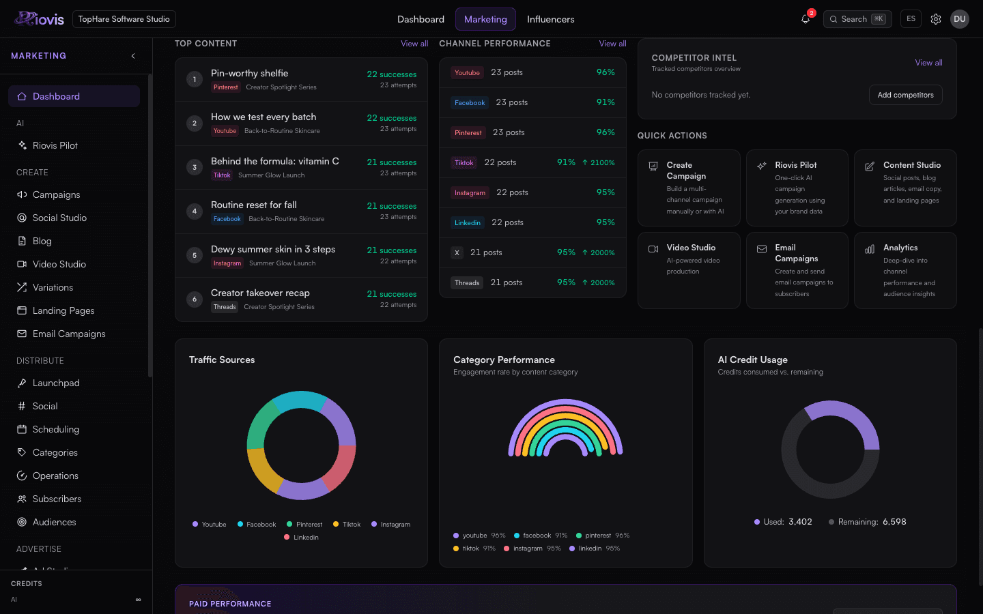Click the Threads channel performance tag
Image resolution: width=983 pixels, height=614 pixels.
click(x=467, y=283)
